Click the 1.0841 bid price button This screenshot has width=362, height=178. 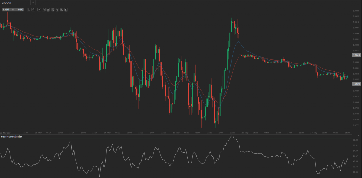pyautogui.click(x=6, y=9)
